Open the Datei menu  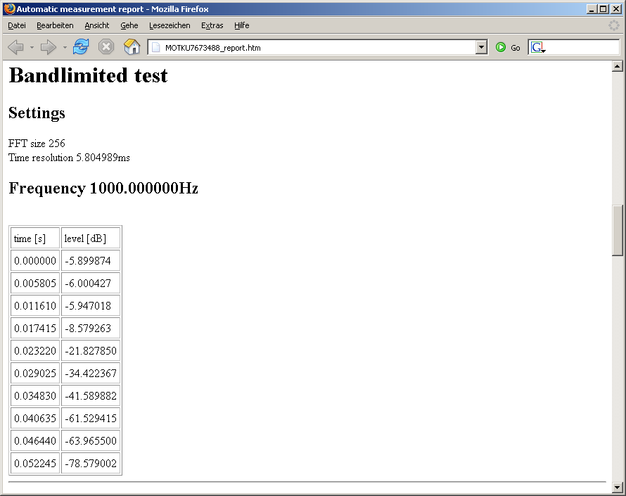pos(17,25)
